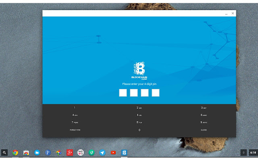Launch Google+ from the shelf
Screen dimensions: 258x161
pos(70,153)
